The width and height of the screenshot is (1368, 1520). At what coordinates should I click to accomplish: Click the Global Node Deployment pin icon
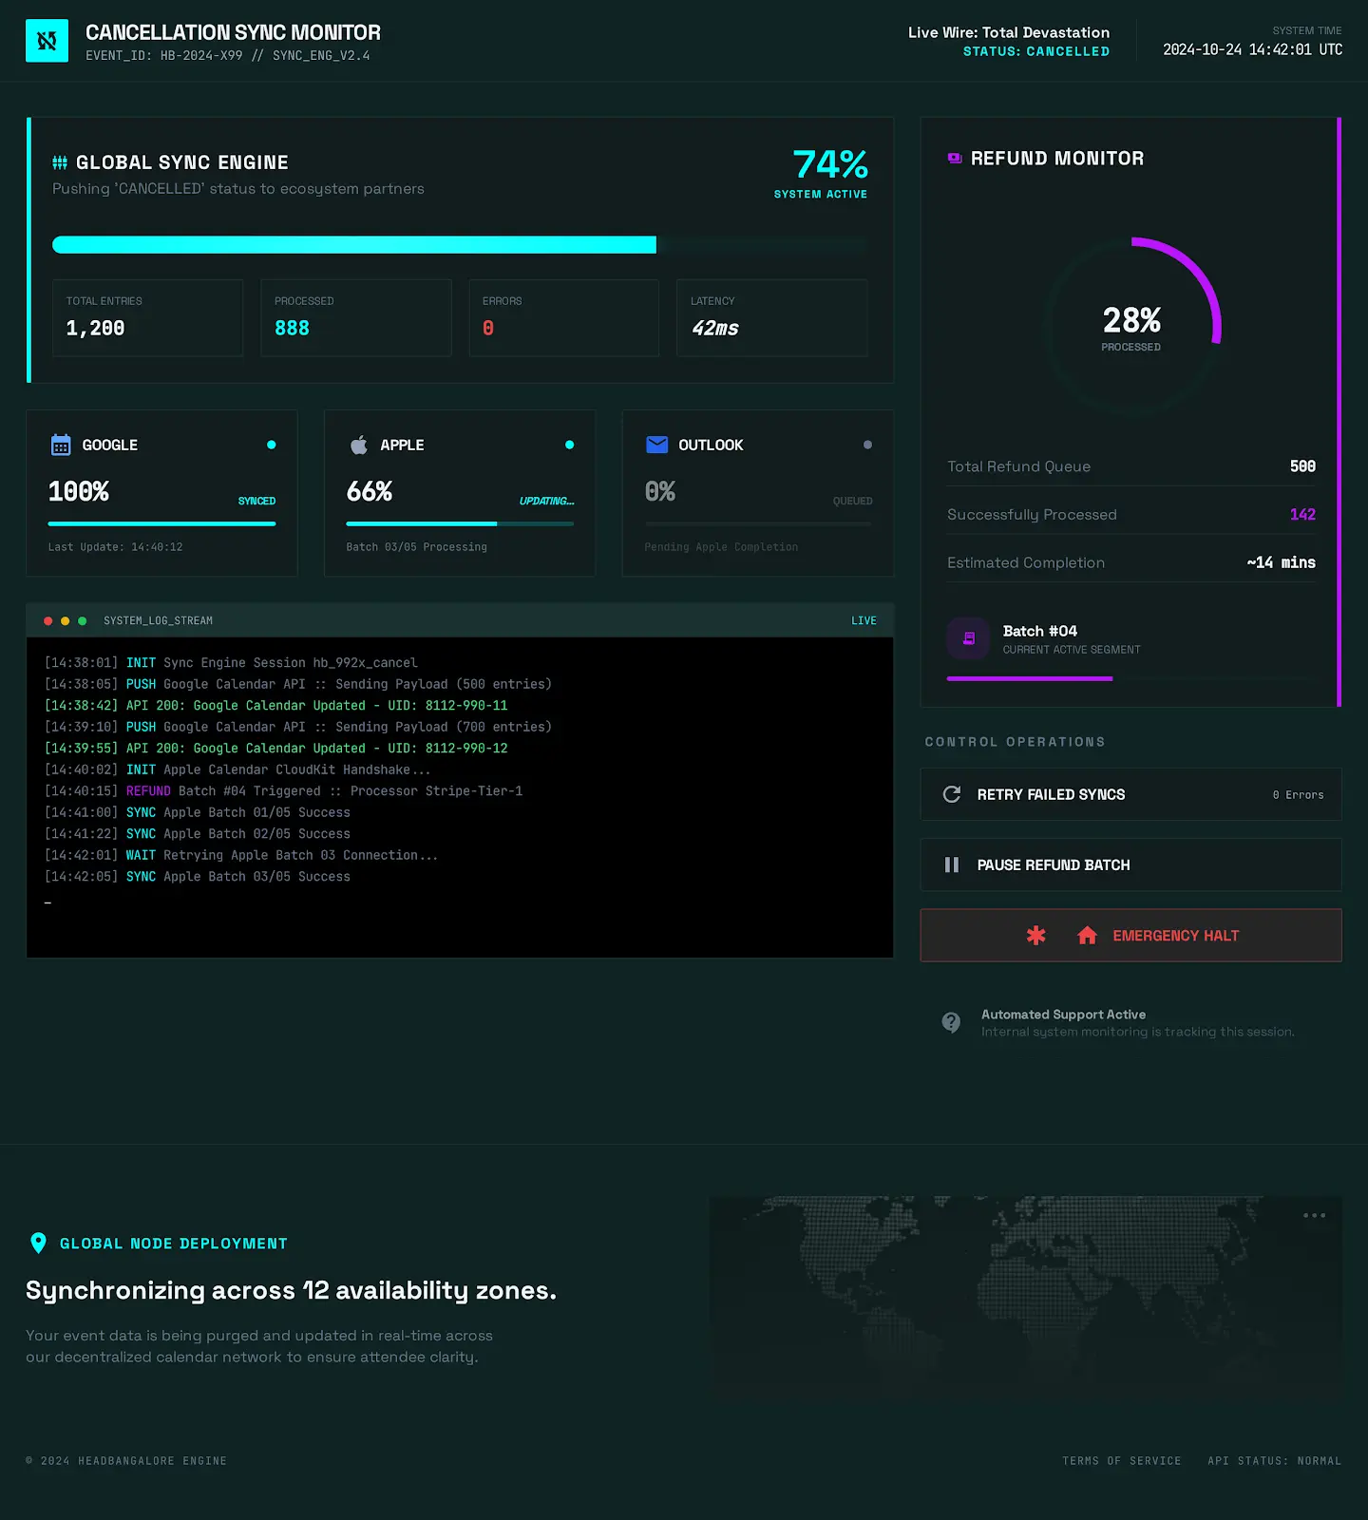(38, 1243)
